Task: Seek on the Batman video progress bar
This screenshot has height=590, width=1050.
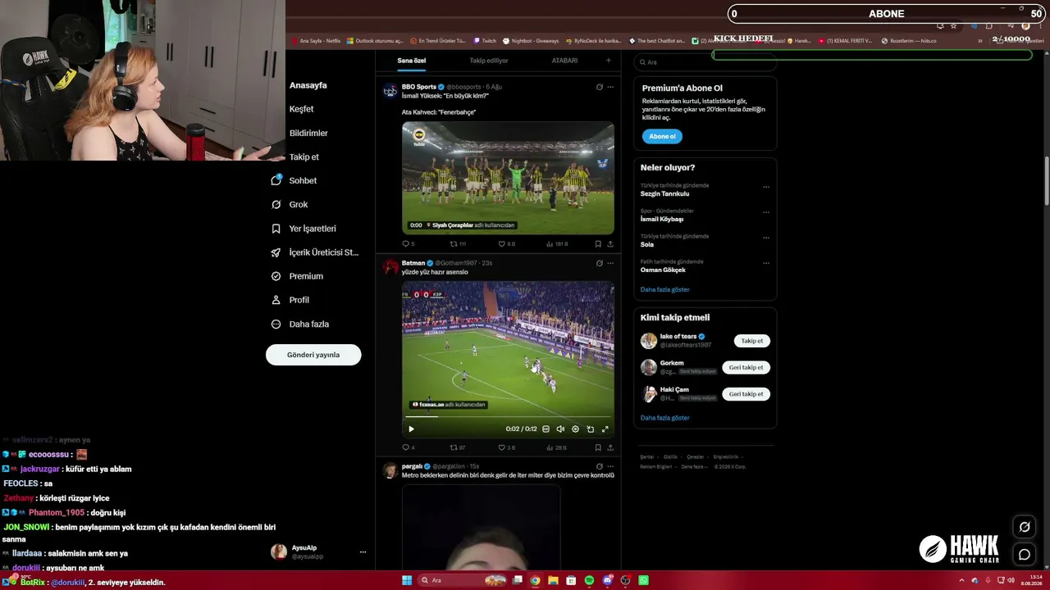Action: tap(508, 417)
